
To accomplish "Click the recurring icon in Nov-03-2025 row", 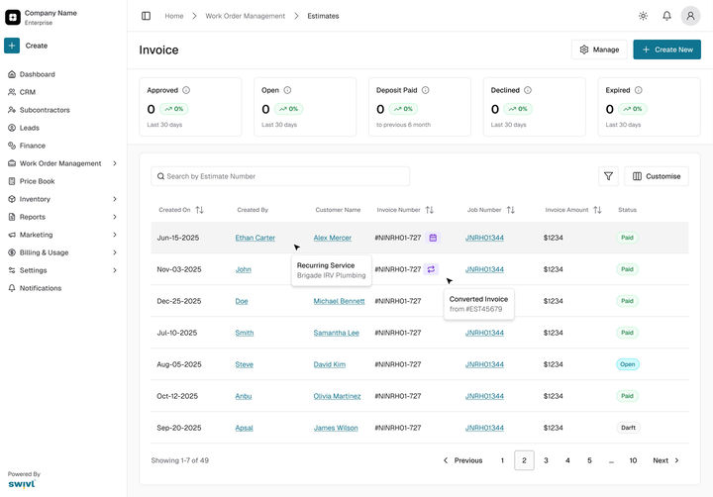I will click(431, 269).
